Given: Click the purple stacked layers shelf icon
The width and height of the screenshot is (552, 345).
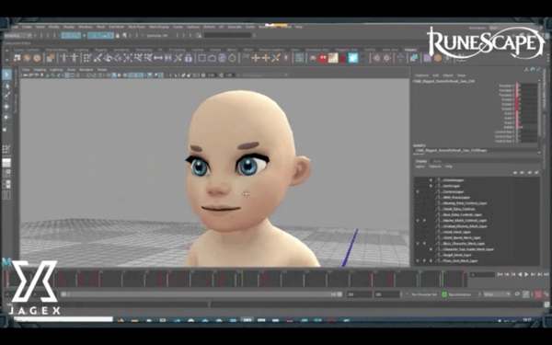Looking at the screenshot, I should [428, 58].
